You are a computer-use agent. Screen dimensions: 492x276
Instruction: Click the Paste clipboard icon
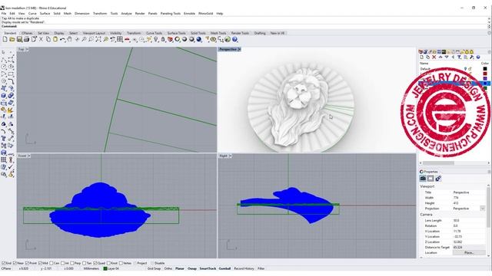[x=55, y=39]
